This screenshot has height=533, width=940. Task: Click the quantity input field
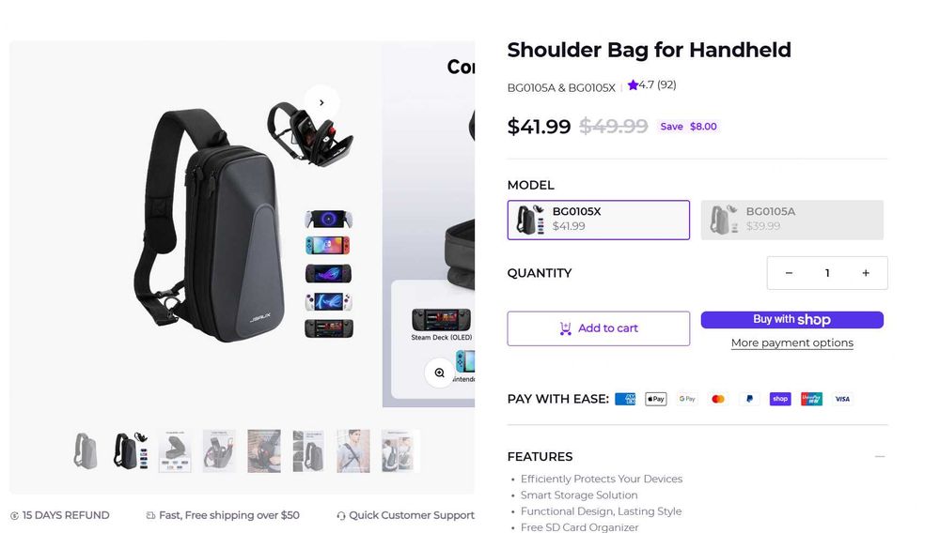tap(827, 273)
